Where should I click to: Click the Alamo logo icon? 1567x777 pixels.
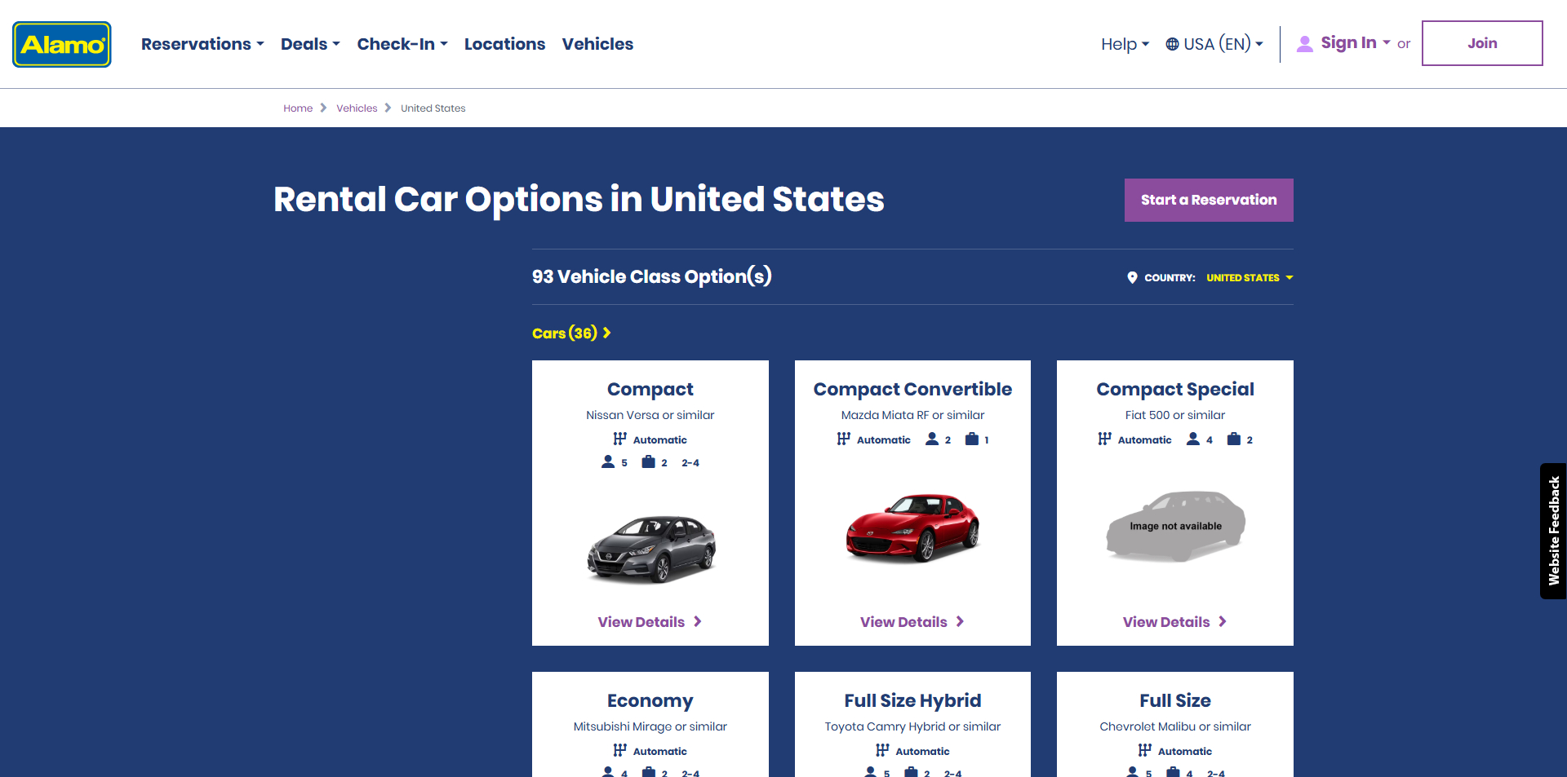coord(62,44)
